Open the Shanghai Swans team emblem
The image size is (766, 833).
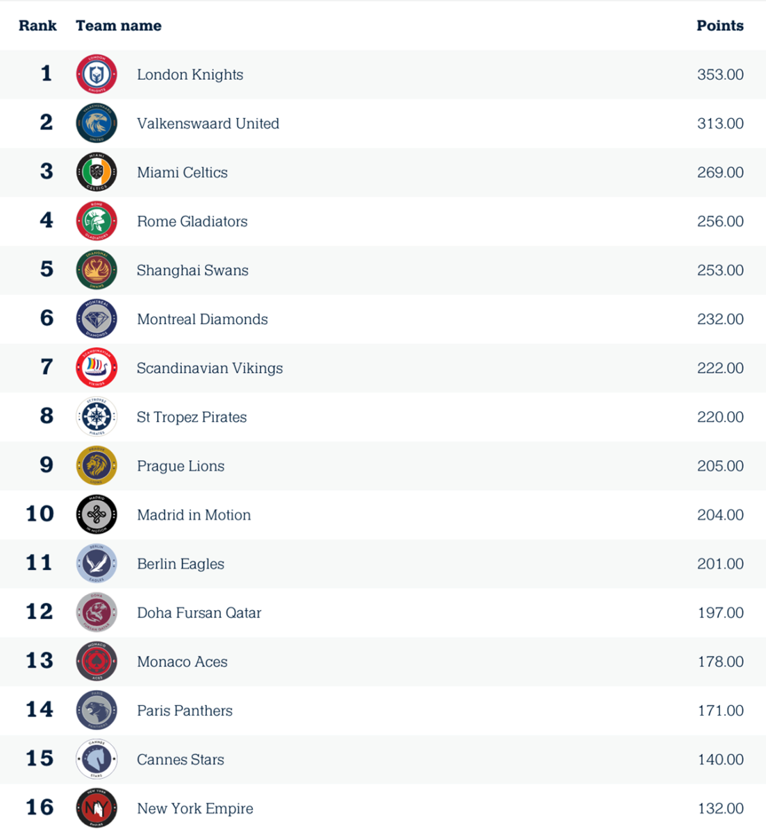[97, 270]
